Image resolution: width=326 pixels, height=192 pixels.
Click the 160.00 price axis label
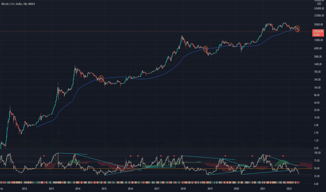318,88
